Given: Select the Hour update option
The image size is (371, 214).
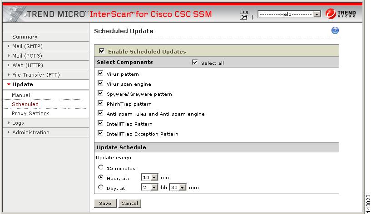Looking at the screenshot, I should (100, 177).
